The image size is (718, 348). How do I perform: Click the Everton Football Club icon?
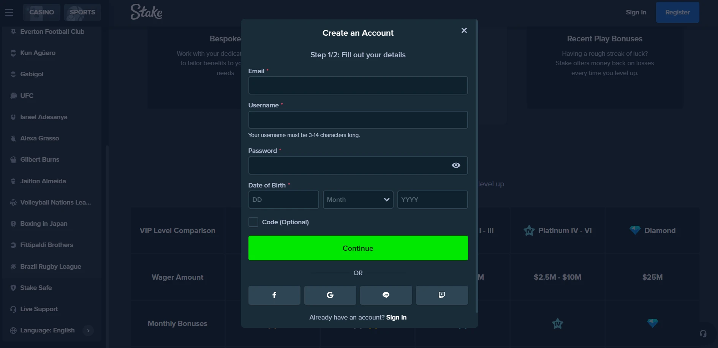pyautogui.click(x=13, y=31)
